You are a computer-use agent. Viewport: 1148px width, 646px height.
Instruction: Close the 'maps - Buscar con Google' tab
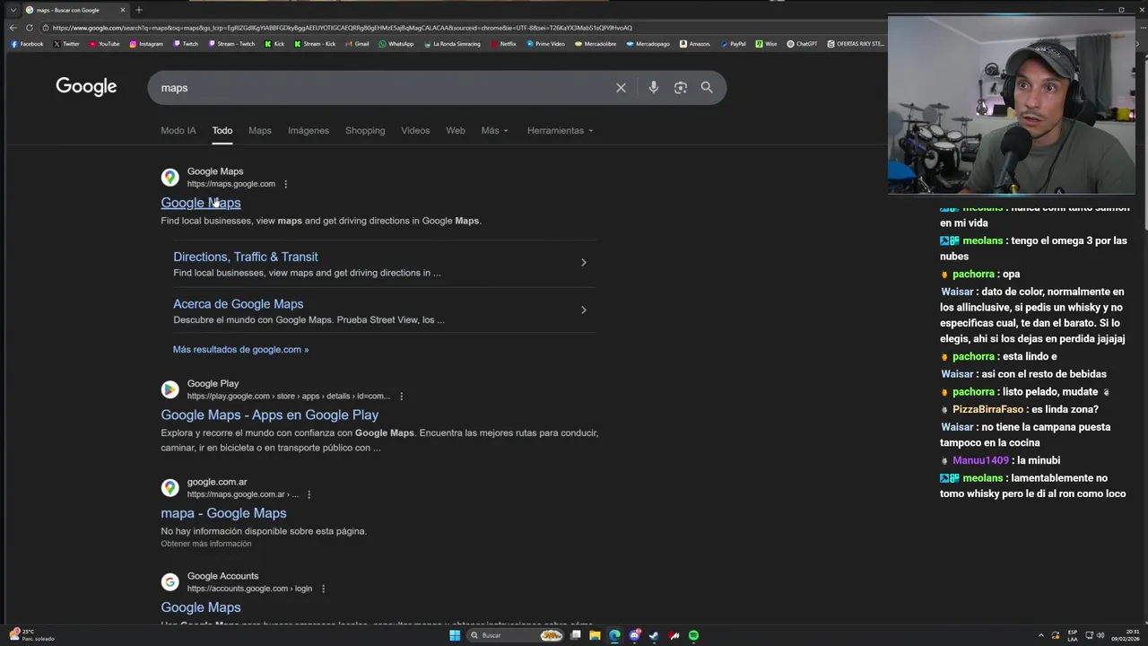tap(123, 10)
